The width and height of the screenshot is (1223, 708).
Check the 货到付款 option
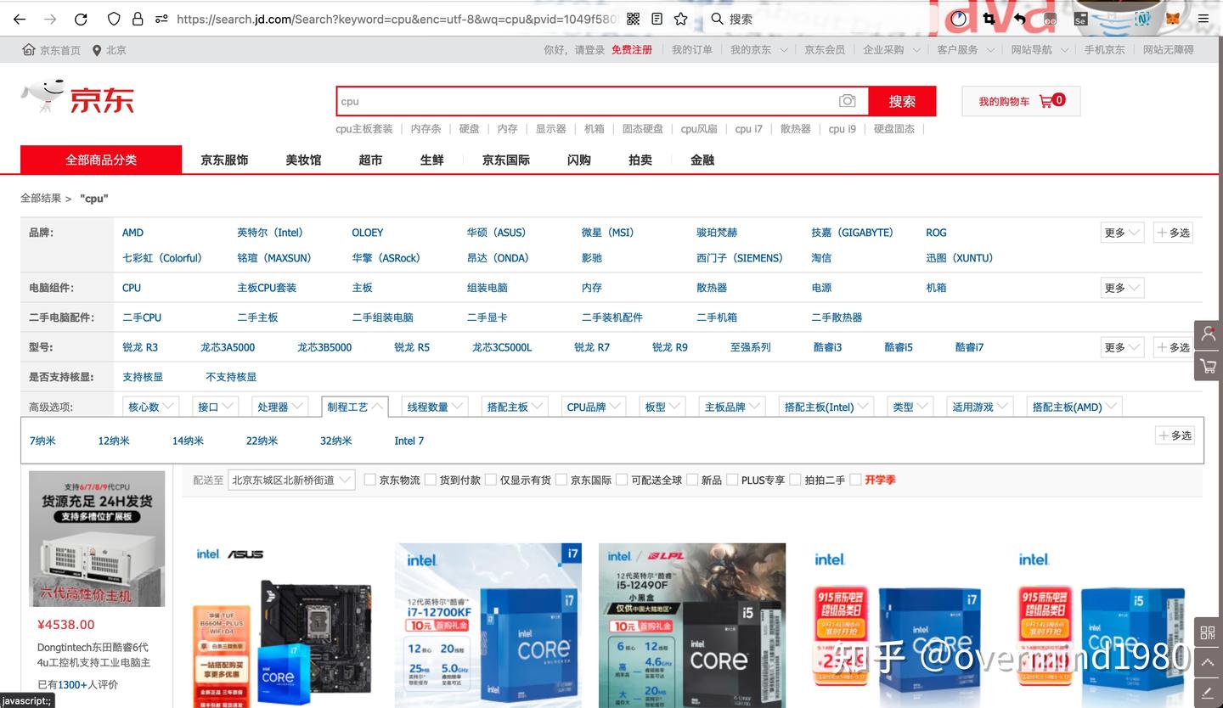(431, 479)
